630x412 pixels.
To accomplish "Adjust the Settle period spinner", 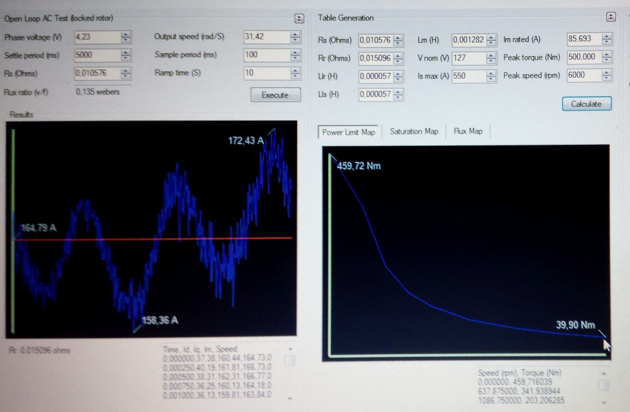I will 125,55.
